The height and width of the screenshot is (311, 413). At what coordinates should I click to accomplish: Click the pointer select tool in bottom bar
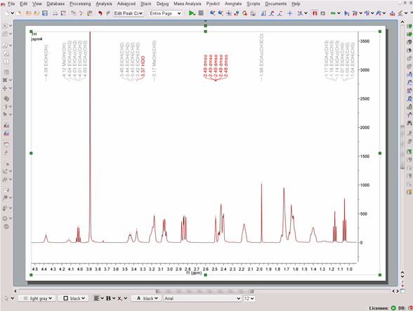coord(6,298)
